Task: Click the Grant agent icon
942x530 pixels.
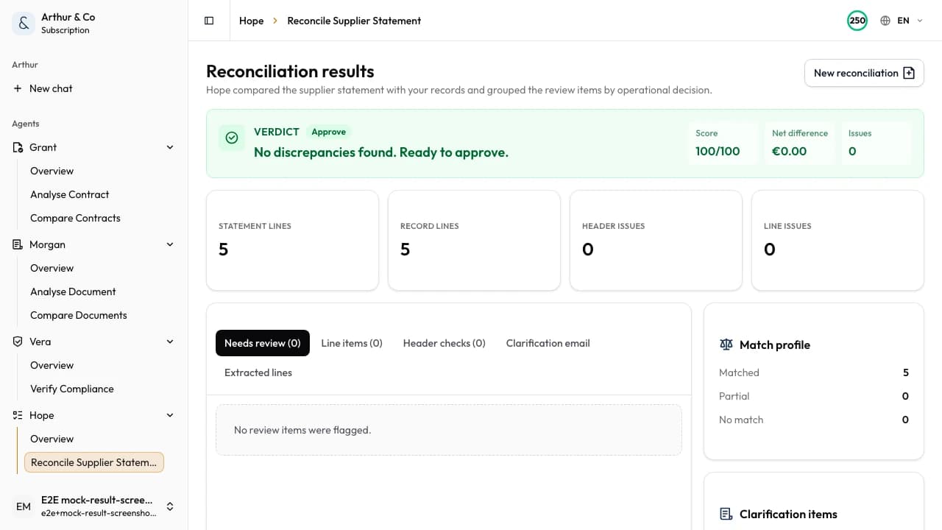Action: [x=18, y=147]
